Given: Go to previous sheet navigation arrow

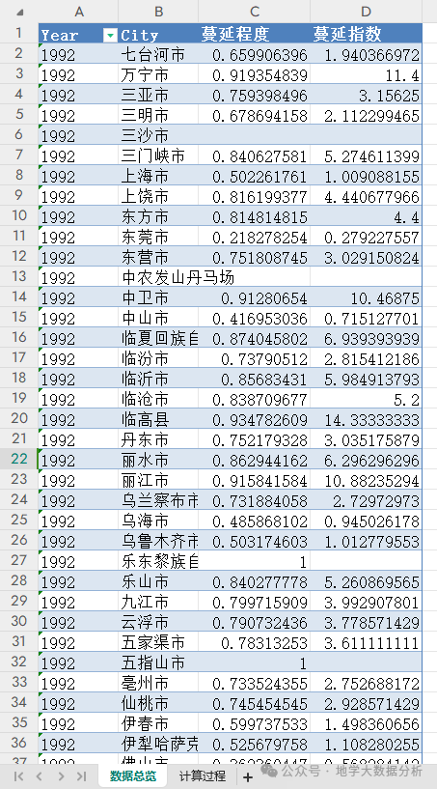Looking at the screenshot, I should (x=40, y=776).
